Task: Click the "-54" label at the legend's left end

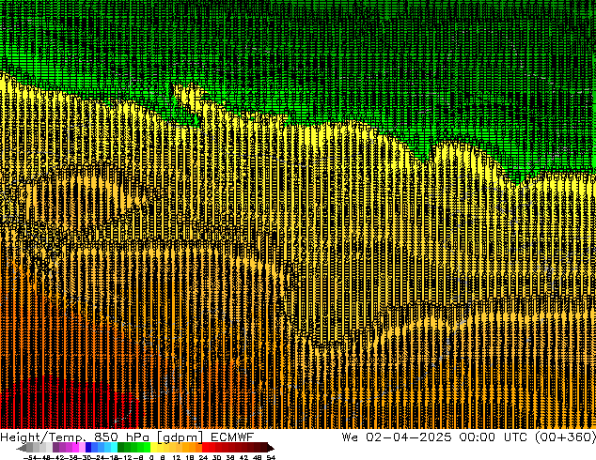Action: pos(30,457)
